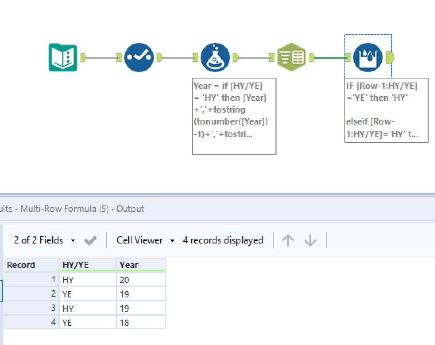The image size is (435, 345).
Task: Toggle the field selection checkmark
Action: point(90,240)
